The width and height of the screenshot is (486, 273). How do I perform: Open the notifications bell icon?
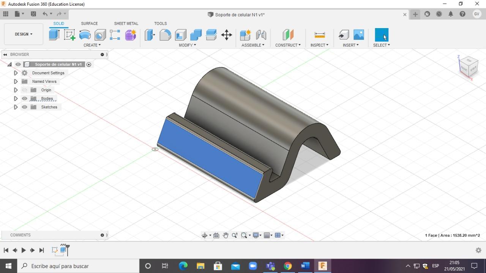pos(451,14)
